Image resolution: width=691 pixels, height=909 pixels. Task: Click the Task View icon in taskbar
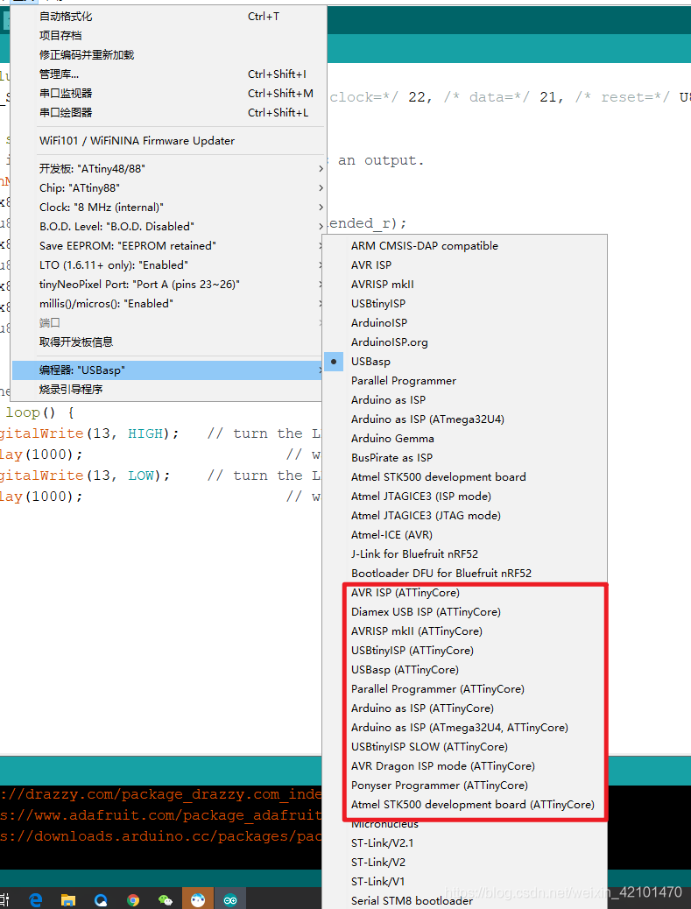click(x=4, y=899)
